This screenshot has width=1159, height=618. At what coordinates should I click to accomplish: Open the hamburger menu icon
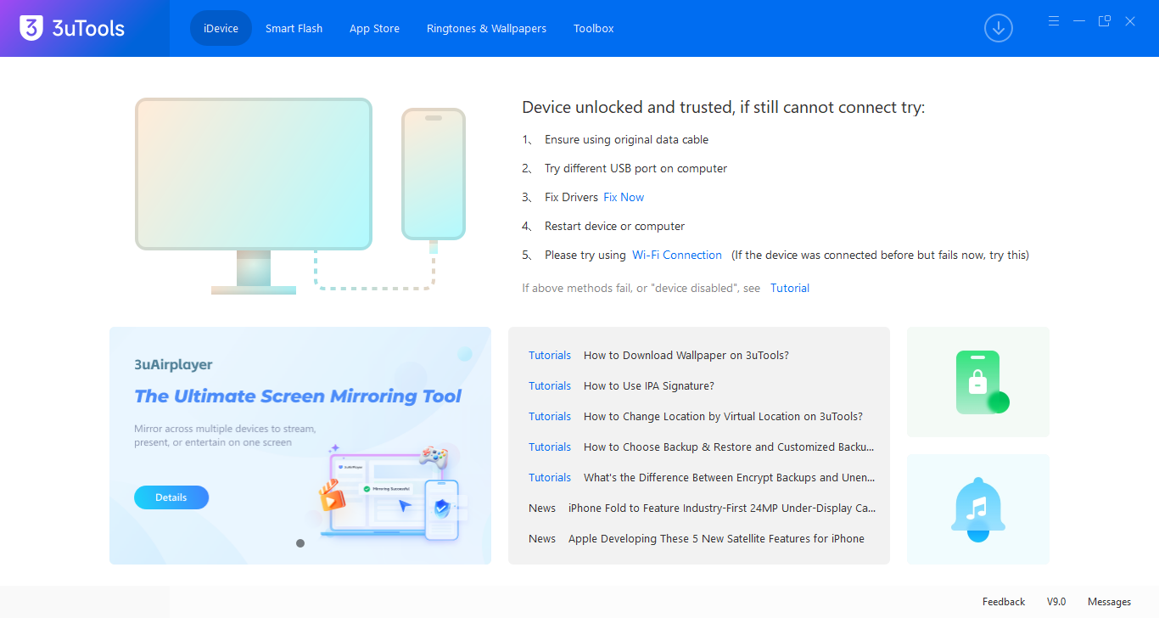pos(1053,21)
